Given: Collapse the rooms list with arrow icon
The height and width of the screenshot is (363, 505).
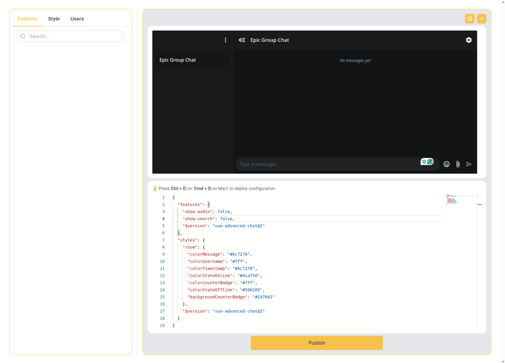Looking at the screenshot, I should click(x=242, y=40).
